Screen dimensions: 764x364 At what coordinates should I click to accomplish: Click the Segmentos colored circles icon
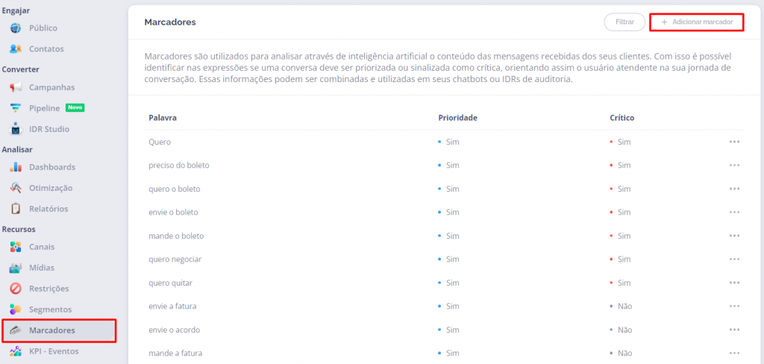pos(16,310)
